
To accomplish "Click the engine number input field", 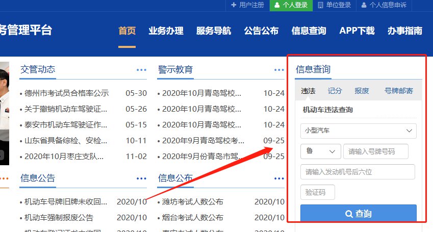I will click(x=358, y=172).
